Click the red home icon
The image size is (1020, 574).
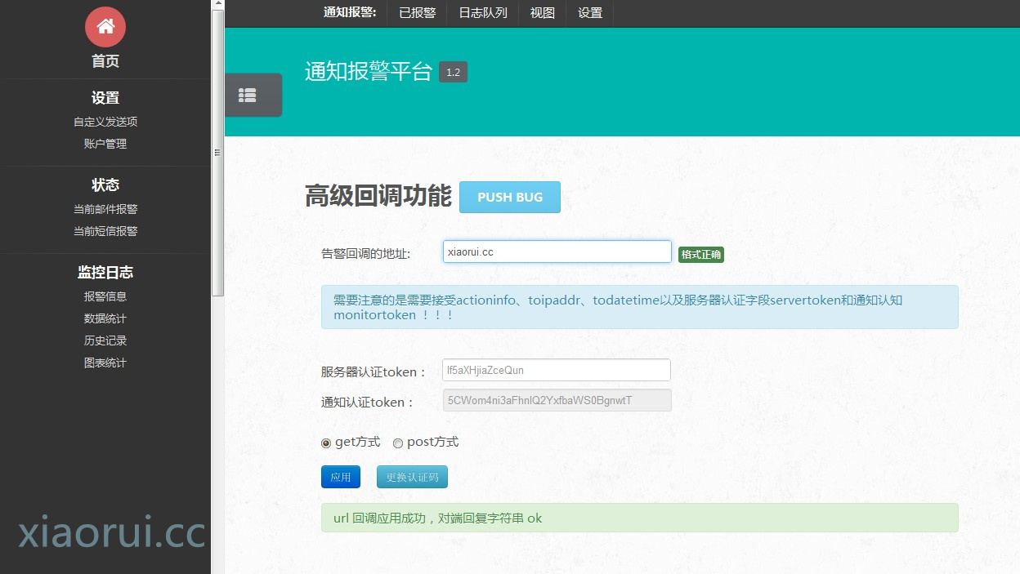coord(105,27)
